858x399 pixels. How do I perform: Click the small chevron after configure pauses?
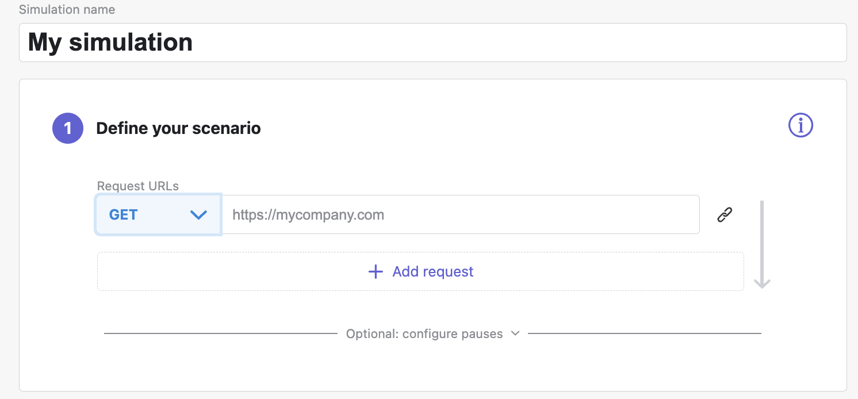click(515, 333)
